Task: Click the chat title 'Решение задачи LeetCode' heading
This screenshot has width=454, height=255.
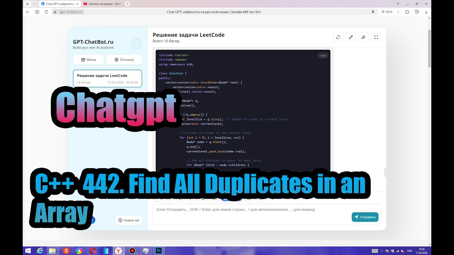Action: pyautogui.click(x=189, y=35)
